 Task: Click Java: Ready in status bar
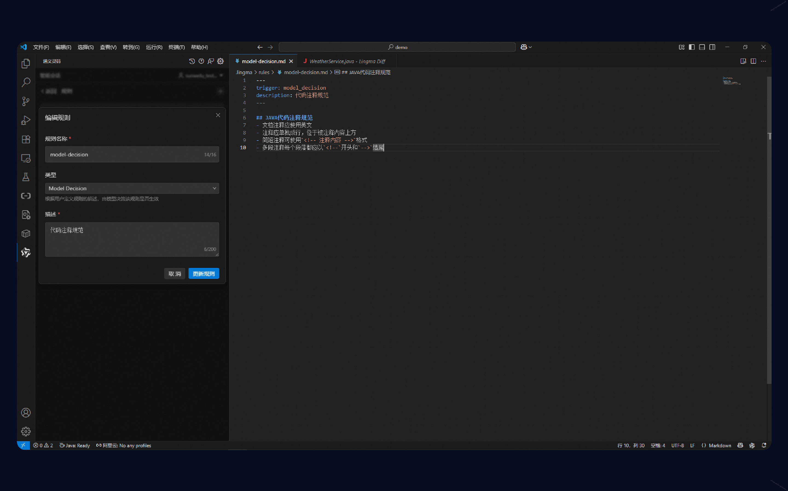click(75, 446)
